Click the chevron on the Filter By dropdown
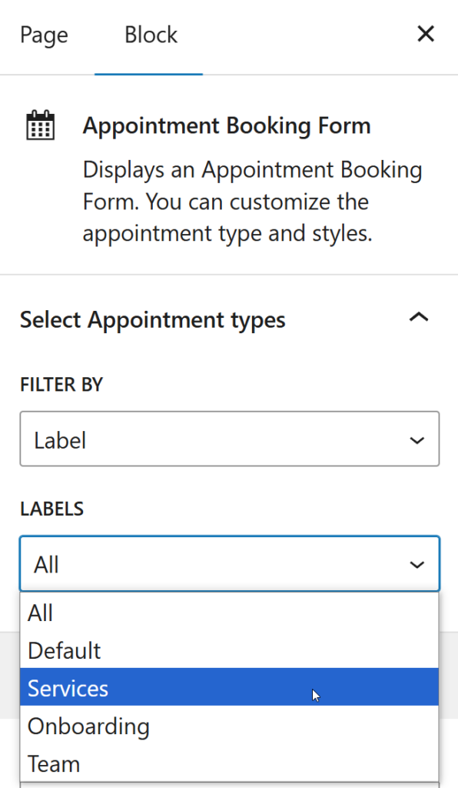The width and height of the screenshot is (458, 788). [x=417, y=439]
